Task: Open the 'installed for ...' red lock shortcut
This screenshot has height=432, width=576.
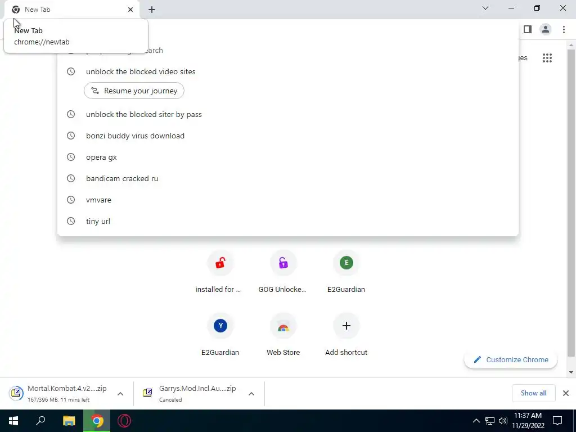Action: (x=220, y=272)
